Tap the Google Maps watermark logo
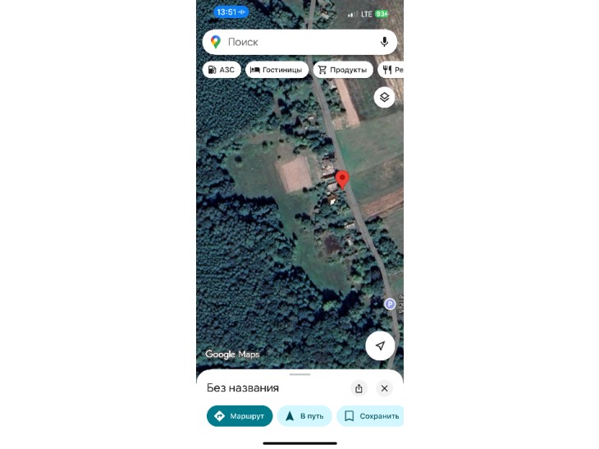 (x=232, y=355)
